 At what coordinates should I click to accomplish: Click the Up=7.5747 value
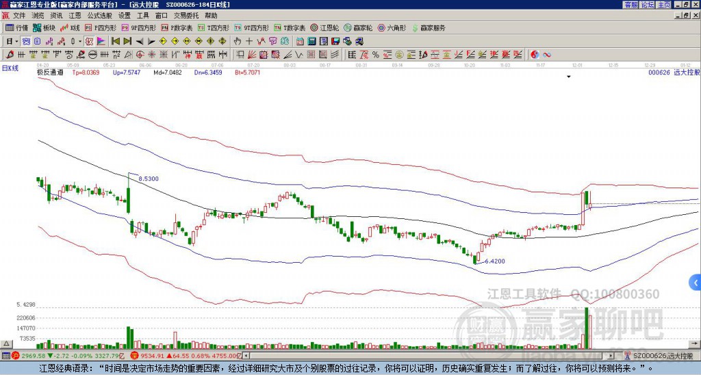pos(127,72)
